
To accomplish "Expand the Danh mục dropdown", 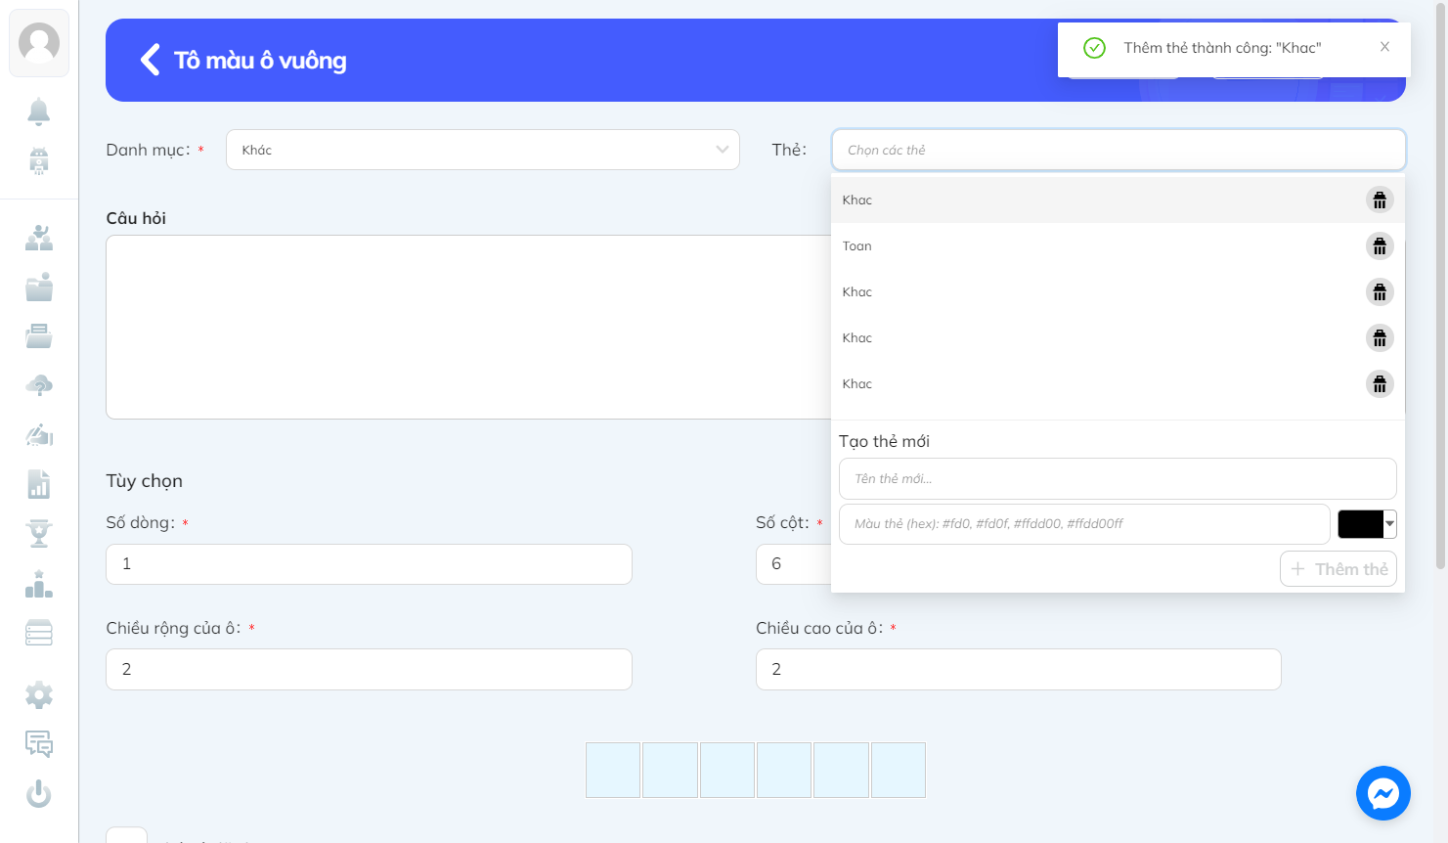I will tap(483, 150).
